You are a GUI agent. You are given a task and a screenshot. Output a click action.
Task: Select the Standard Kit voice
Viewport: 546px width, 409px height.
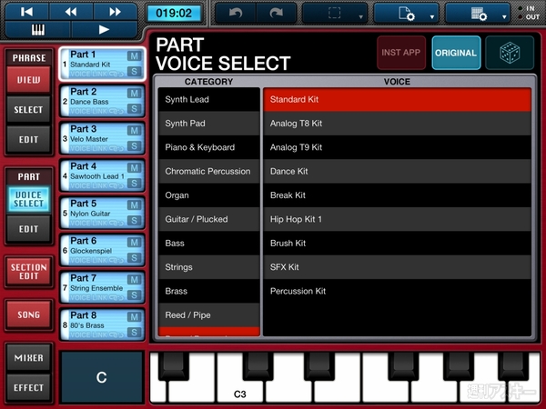398,99
